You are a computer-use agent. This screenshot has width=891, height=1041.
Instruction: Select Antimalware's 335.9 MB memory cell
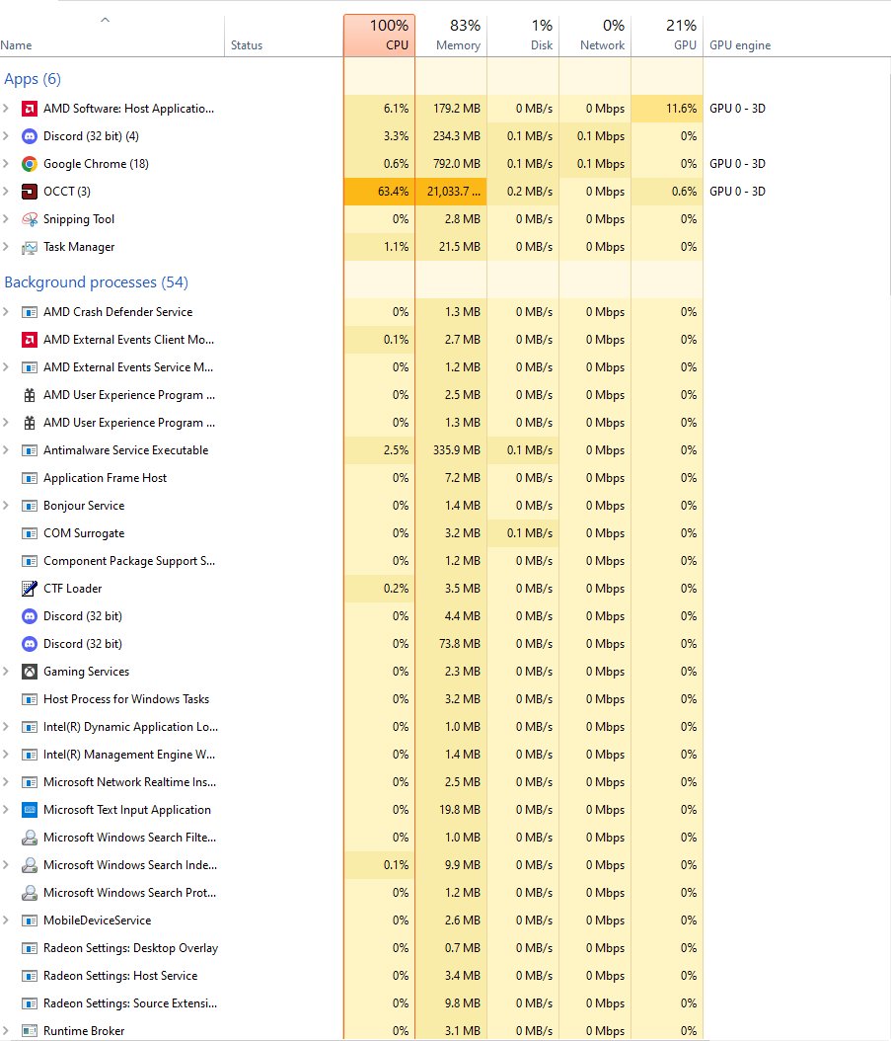pos(451,450)
